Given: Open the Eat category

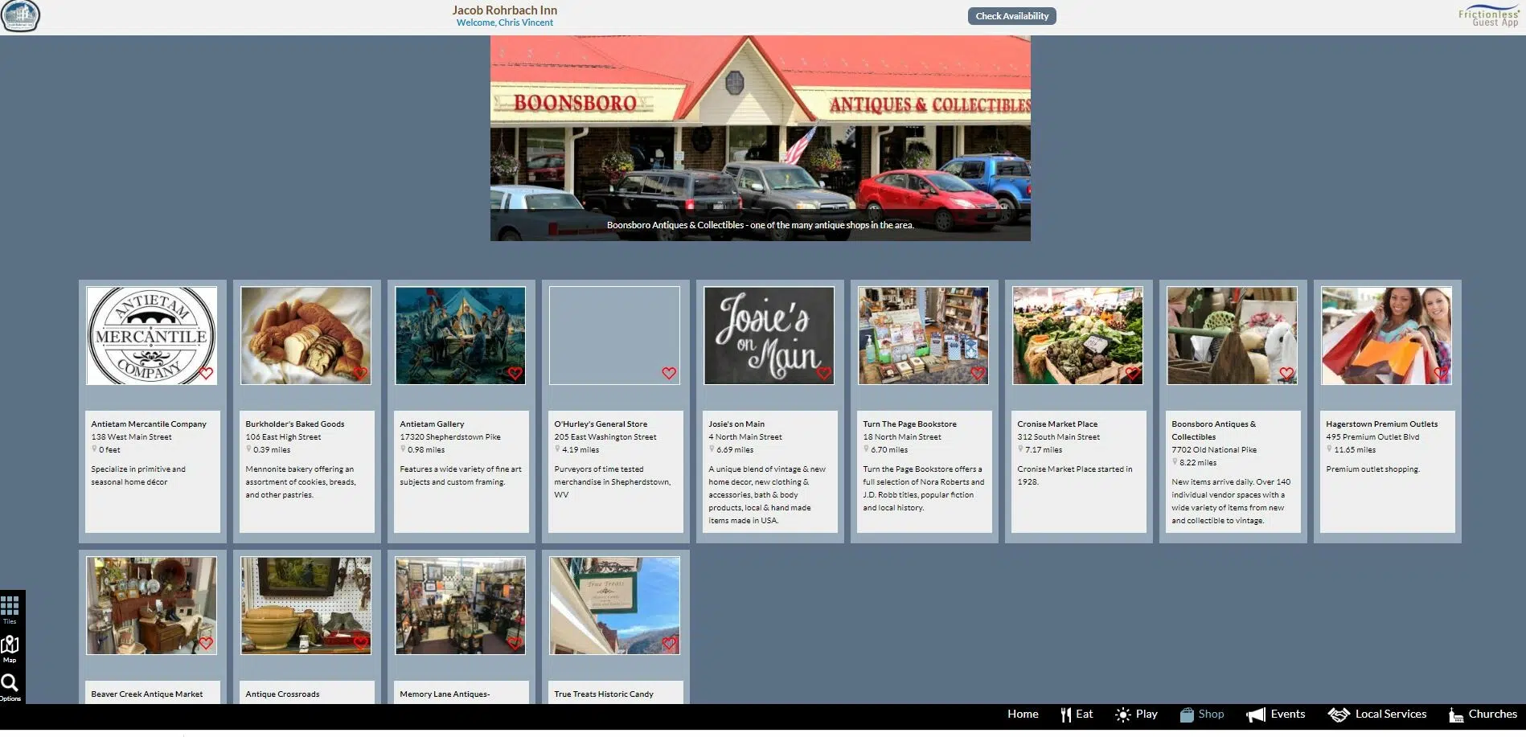Looking at the screenshot, I should (1077, 714).
